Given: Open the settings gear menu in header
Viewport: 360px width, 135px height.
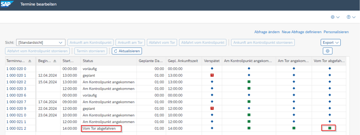Looking at the screenshot, I should click(335, 17).
